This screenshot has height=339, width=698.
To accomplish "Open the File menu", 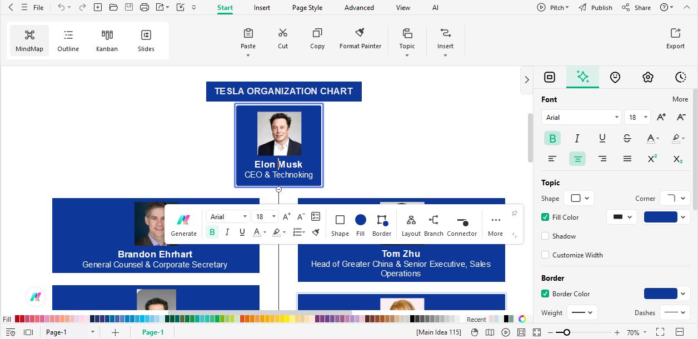I will [x=38, y=8].
